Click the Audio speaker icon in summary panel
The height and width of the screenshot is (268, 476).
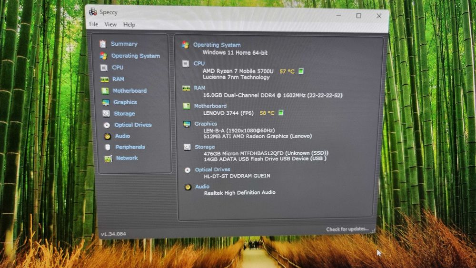click(x=188, y=187)
